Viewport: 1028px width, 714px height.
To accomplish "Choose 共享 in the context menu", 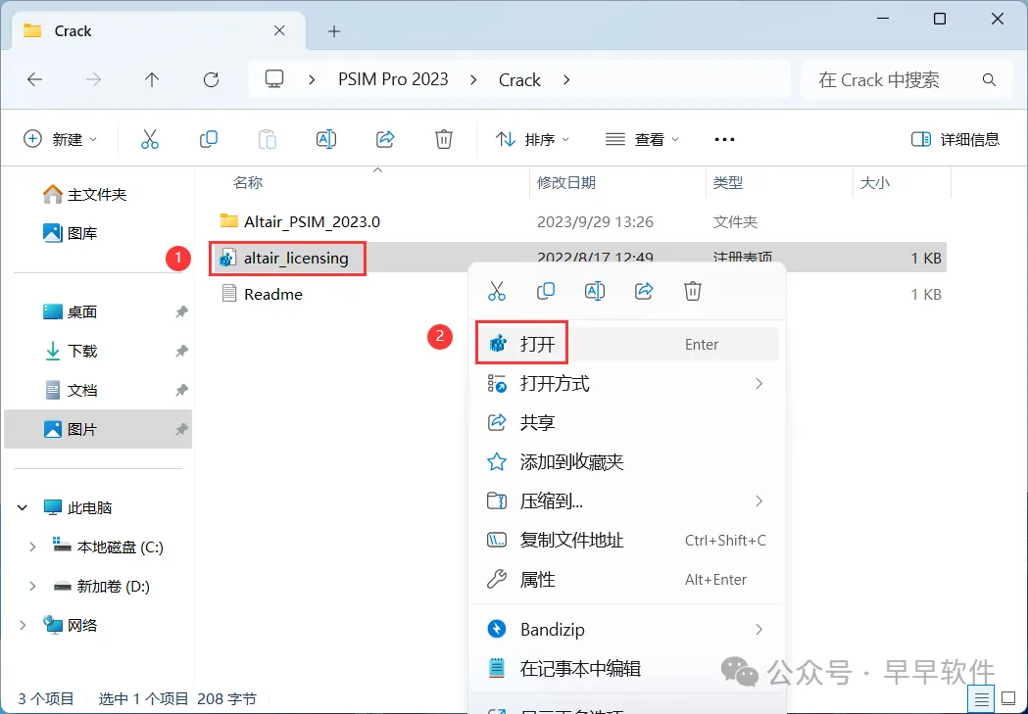I will tap(626, 422).
